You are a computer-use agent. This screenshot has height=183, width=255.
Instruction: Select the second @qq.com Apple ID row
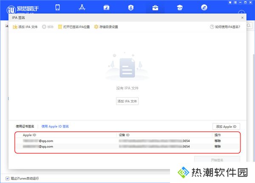click(x=127, y=146)
